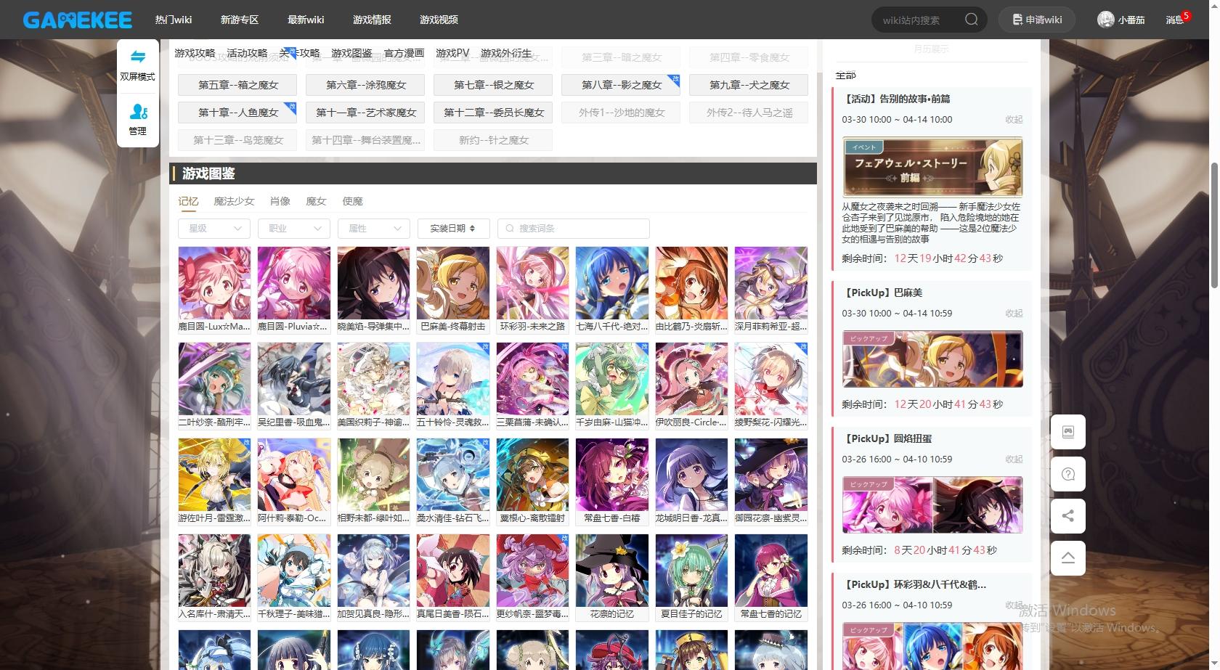Open 游戏视频 in top navigation
Viewport: 1220px width, 670px height.
pyautogui.click(x=439, y=20)
